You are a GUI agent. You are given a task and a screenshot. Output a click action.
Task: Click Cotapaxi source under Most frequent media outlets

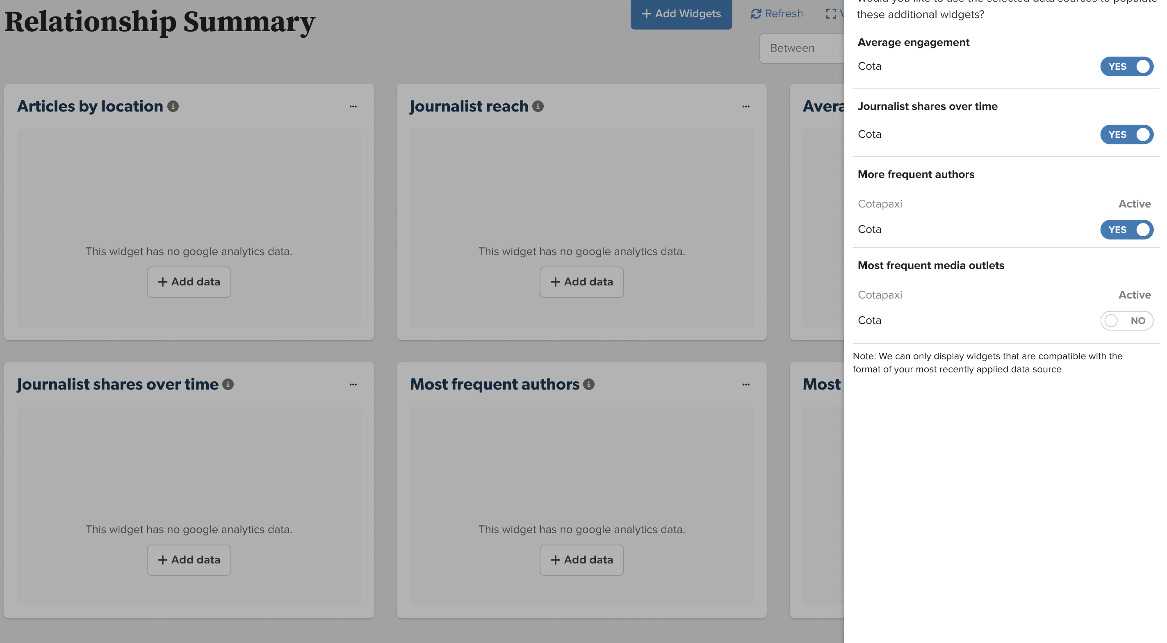880,295
